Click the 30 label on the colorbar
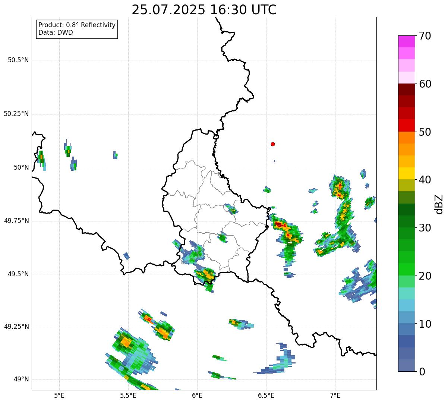Image resolution: width=448 pixels, height=403 pixels. (425, 228)
